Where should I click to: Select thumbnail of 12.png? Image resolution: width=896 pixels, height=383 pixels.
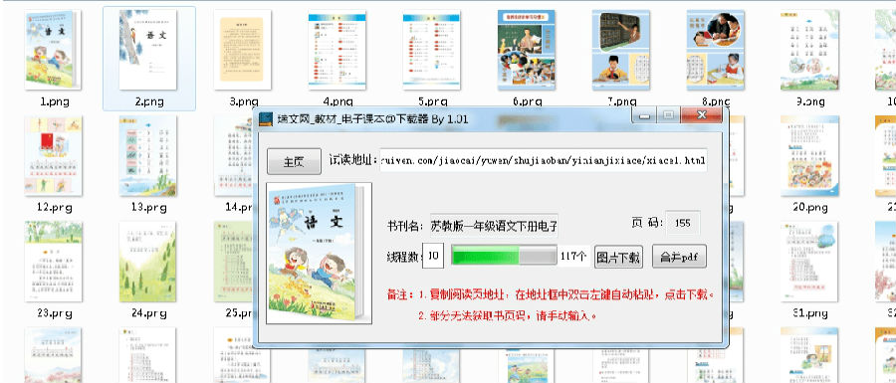click(x=53, y=156)
